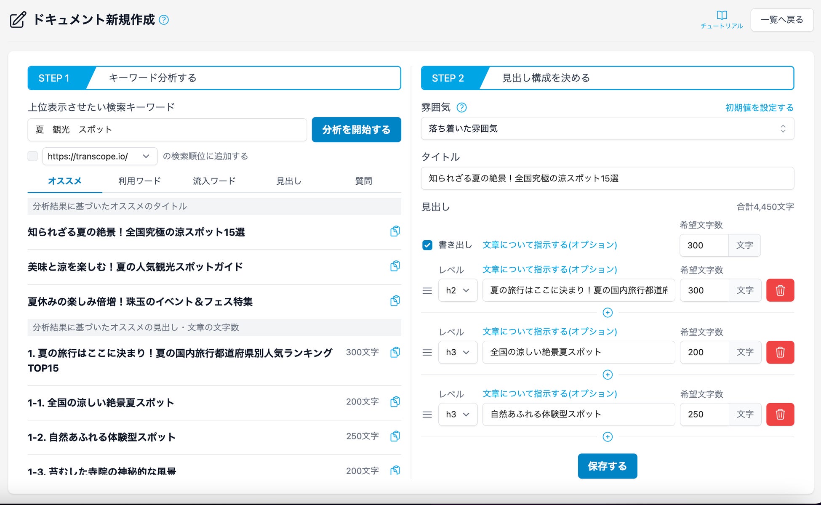The width and height of the screenshot is (821, 505).
Task: Switch to the 利用ワード tab
Action: (x=139, y=181)
